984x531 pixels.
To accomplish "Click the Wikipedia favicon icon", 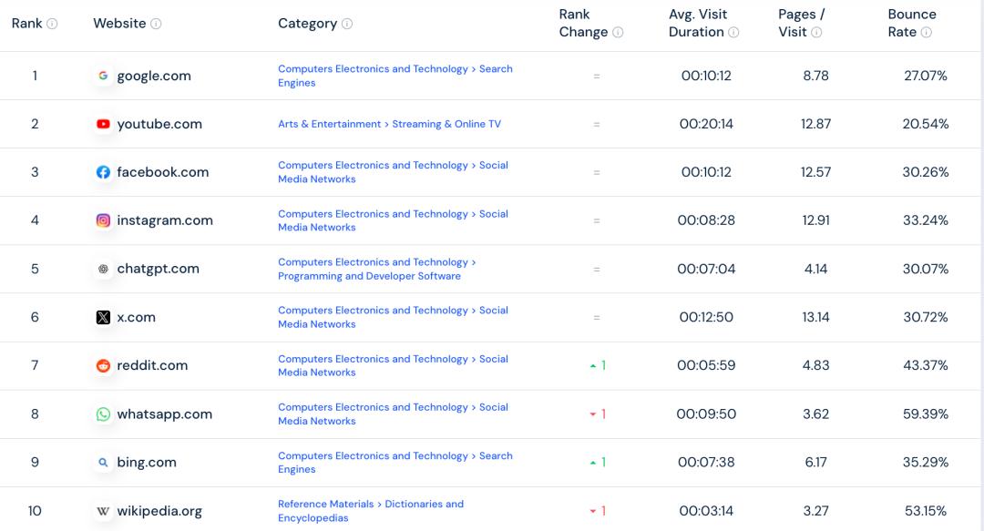I will 104,511.
